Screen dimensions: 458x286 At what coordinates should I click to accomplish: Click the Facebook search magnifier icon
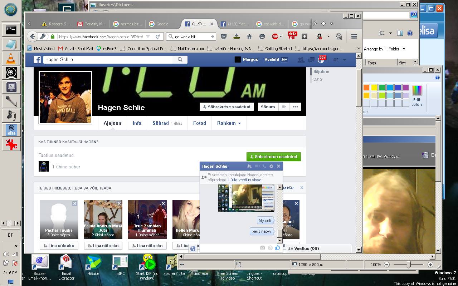(180, 60)
